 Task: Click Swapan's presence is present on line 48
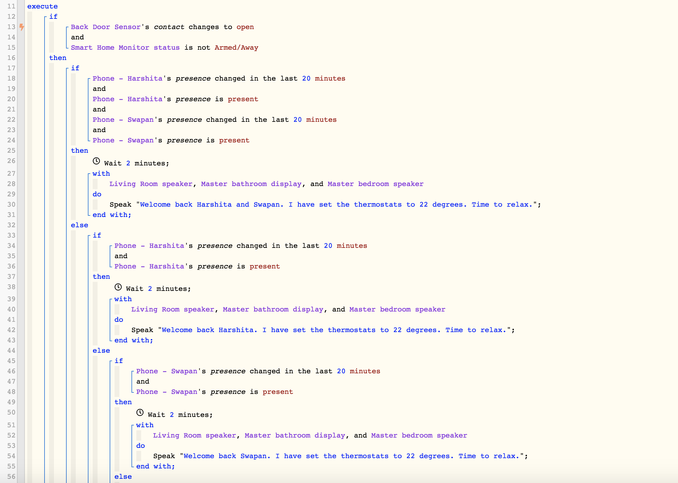(x=215, y=392)
